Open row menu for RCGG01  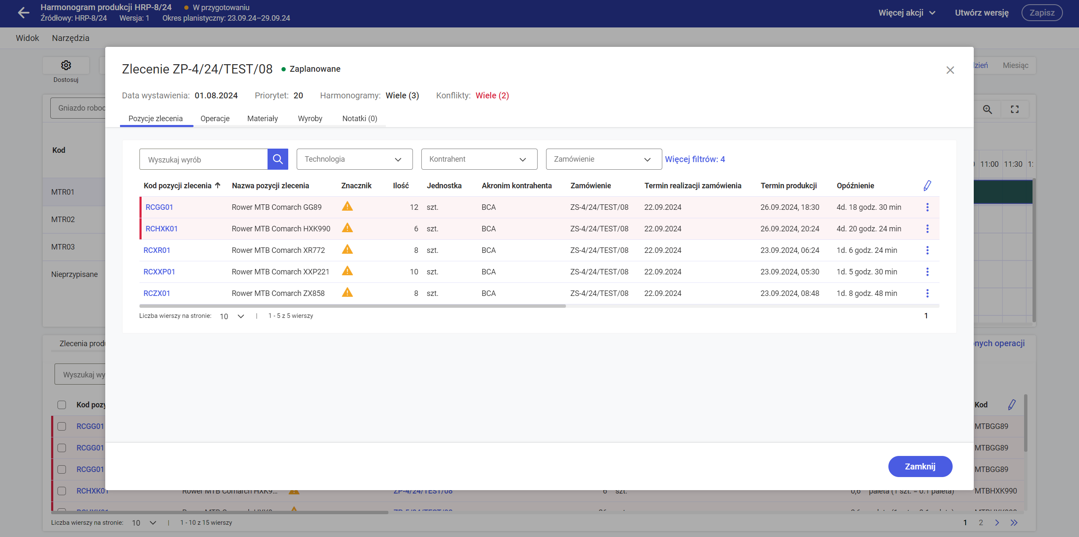927,207
